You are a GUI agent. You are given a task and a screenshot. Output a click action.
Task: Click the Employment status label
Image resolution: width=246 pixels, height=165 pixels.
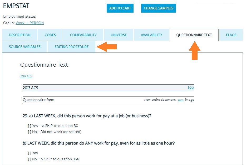19,17
